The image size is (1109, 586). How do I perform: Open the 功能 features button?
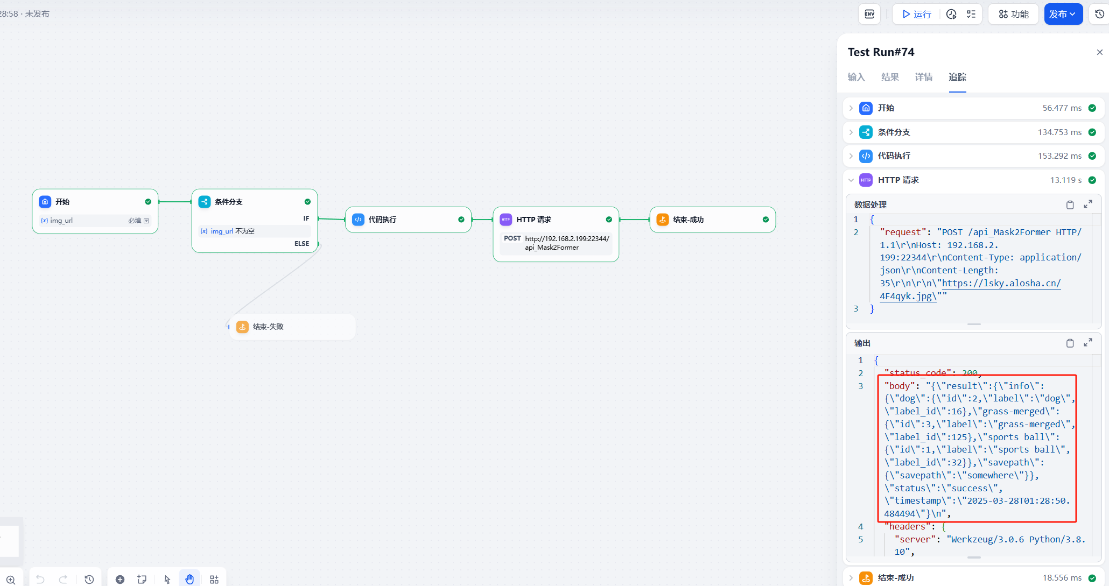(x=1014, y=14)
